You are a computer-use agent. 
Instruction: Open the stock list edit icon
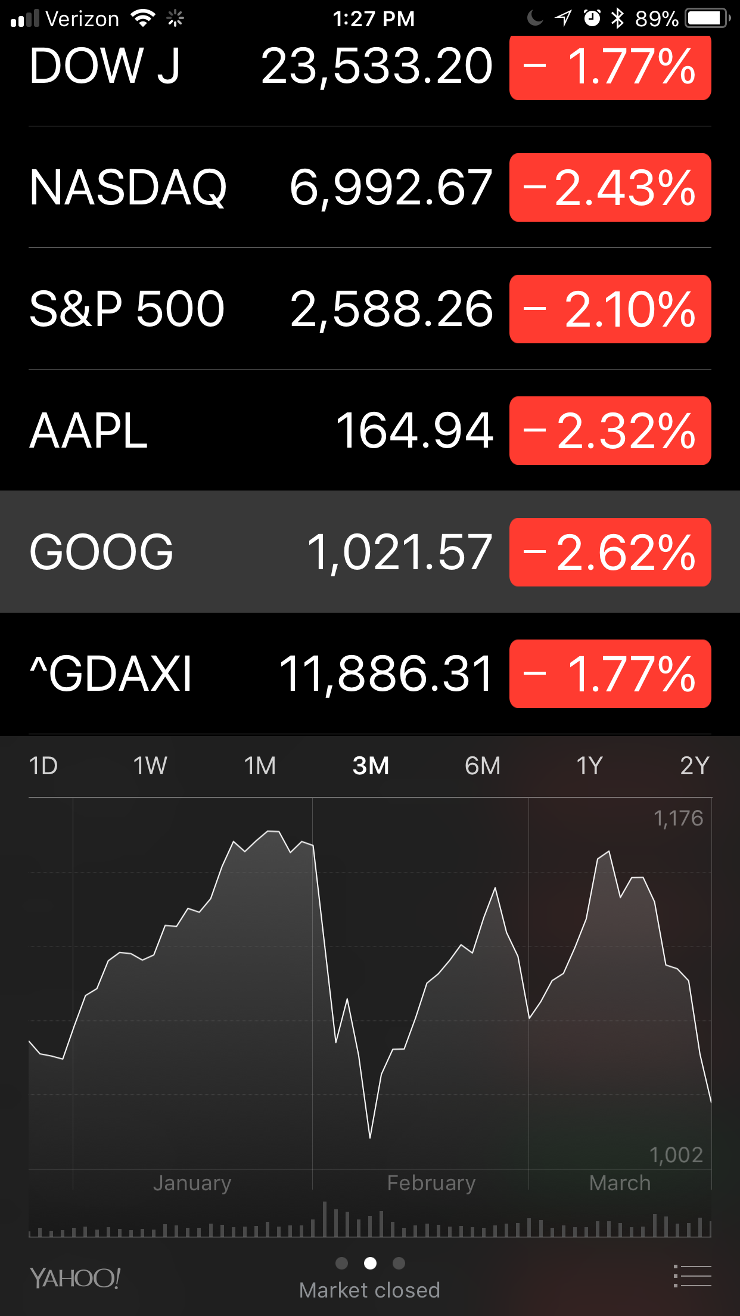(692, 1276)
